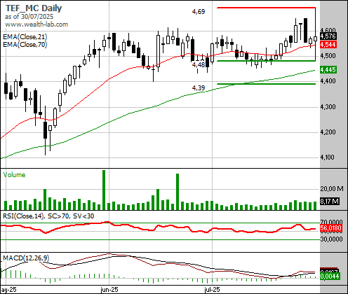
Task: Click the 4,400 price axis label
Action: pos(328,81)
